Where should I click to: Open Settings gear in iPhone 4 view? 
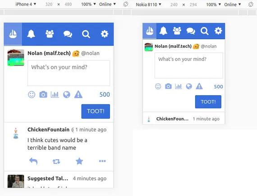pos(105,34)
